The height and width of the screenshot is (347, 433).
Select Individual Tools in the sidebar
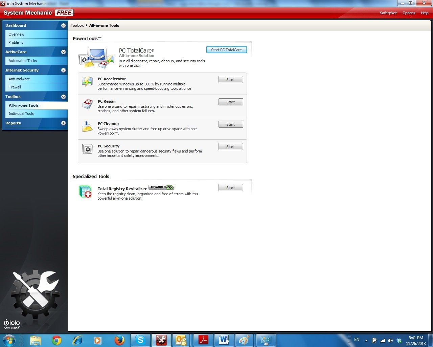[x=21, y=114]
